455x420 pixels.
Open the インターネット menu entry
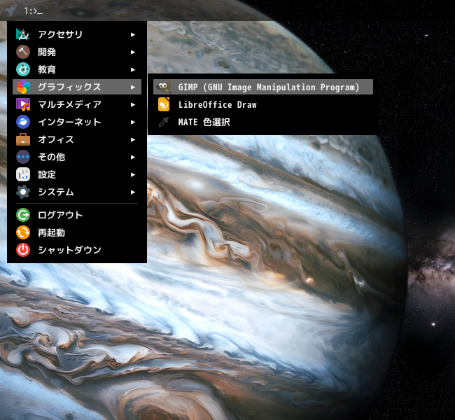(x=77, y=122)
